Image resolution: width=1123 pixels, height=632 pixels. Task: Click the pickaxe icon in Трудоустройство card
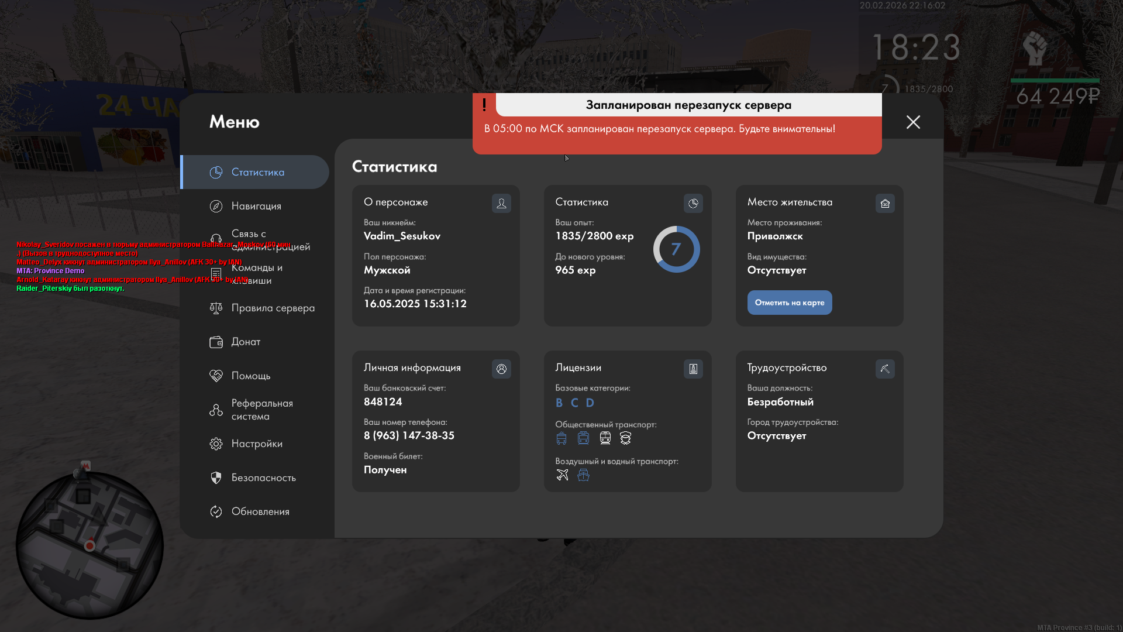(885, 369)
